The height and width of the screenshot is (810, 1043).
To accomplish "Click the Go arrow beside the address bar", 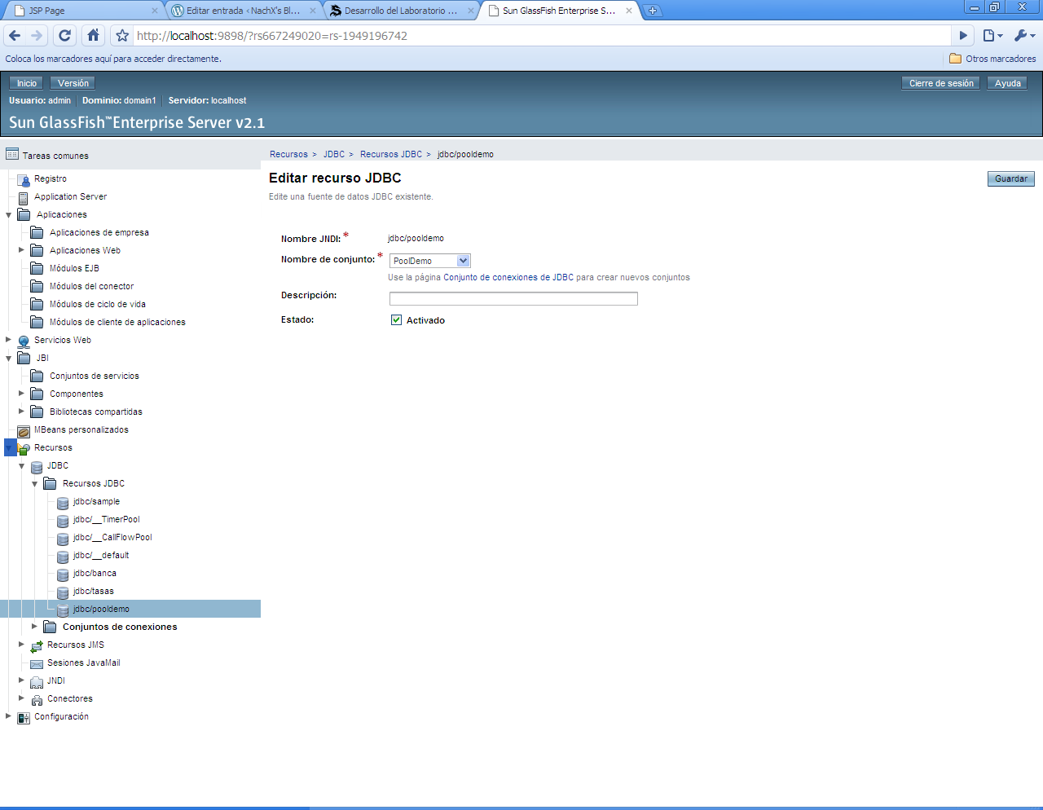I will click(963, 35).
